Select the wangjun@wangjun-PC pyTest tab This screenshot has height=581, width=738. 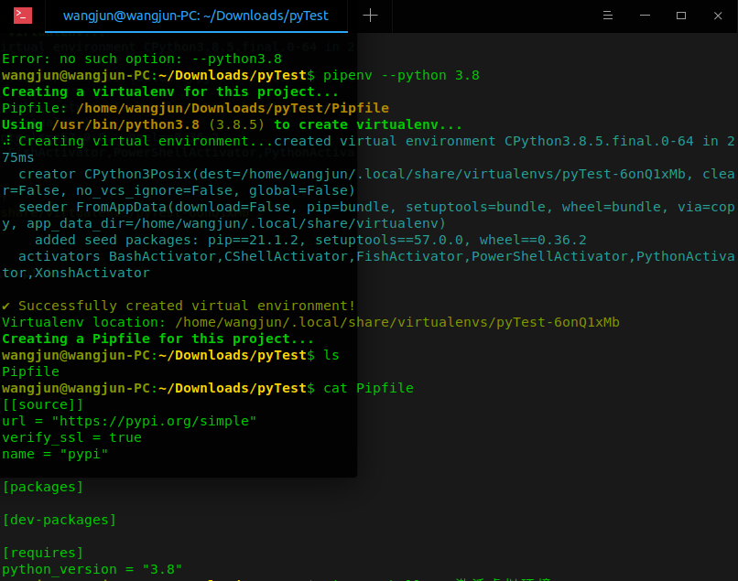(x=196, y=16)
